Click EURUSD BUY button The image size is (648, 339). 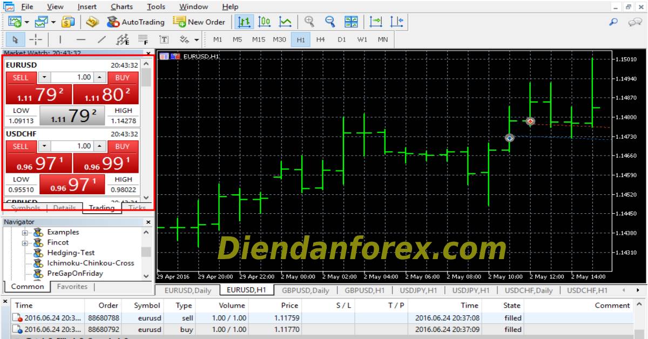pos(123,77)
